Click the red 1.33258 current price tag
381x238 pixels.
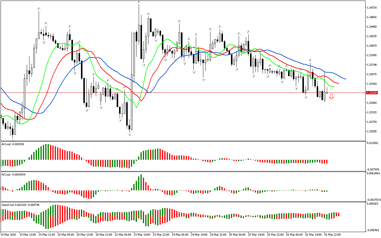click(x=372, y=93)
